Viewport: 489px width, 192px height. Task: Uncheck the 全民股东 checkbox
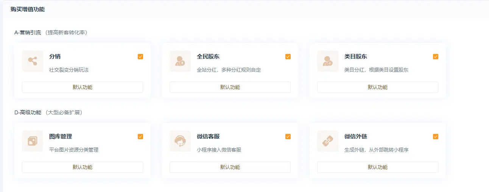(288, 57)
